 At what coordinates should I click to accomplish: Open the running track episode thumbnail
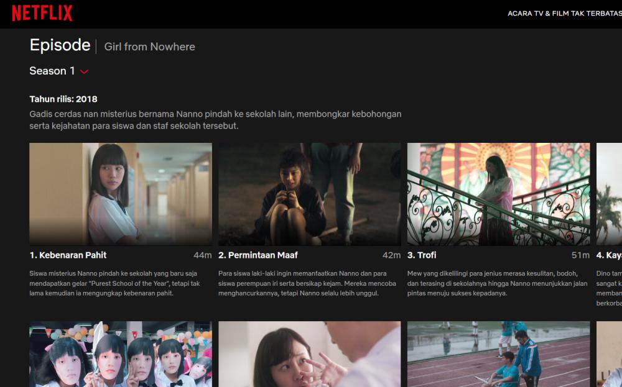tap(499, 354)
